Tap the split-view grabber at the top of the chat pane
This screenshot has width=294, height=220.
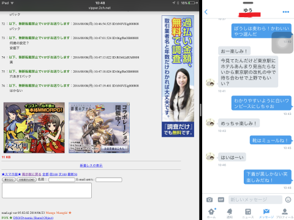coord(248,3)
